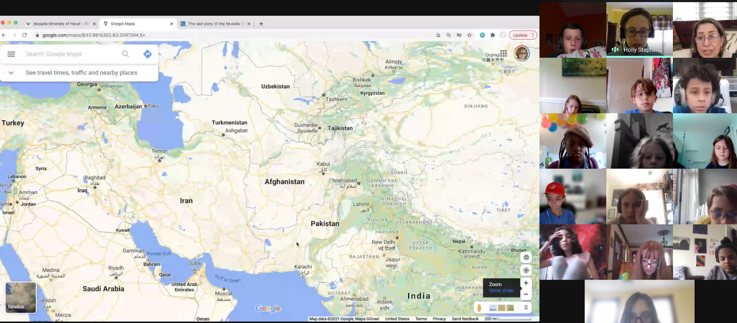The width and height of the screenshot is (737, 323).
Task: Select the Street View pegman icon
Action: 479,308
